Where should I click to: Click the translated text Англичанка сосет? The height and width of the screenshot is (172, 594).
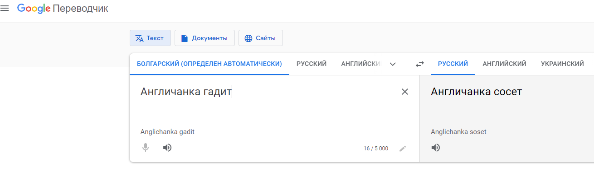tap(477, 92)
